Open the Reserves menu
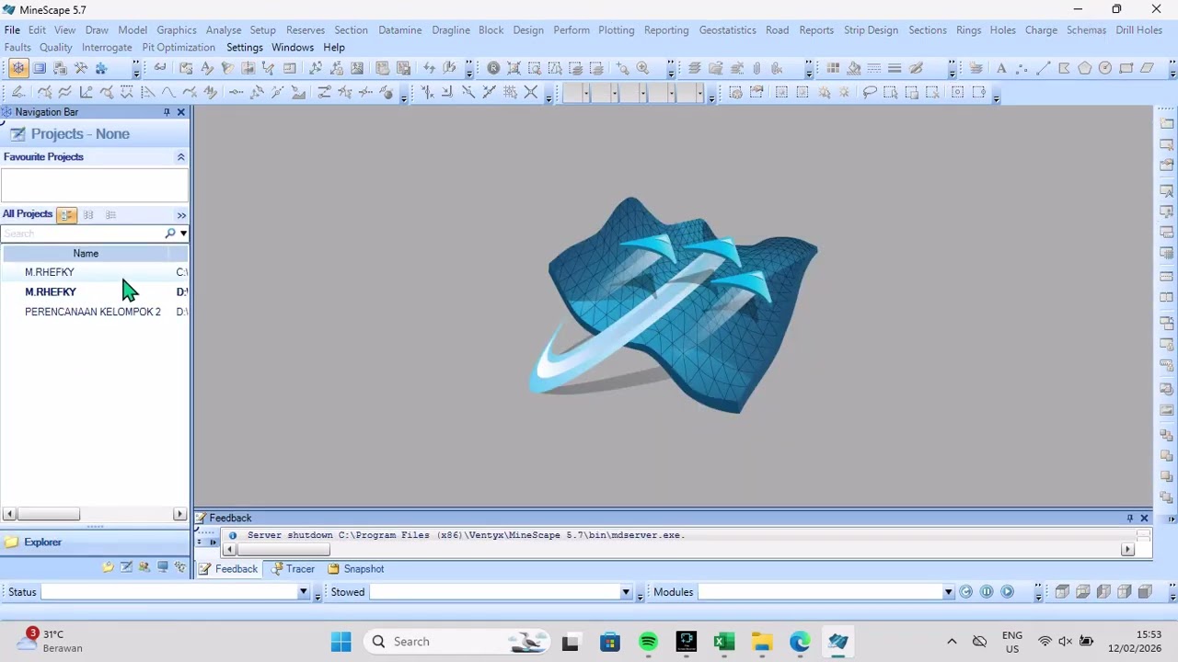 pyautogui.click(x=305, y=29)
